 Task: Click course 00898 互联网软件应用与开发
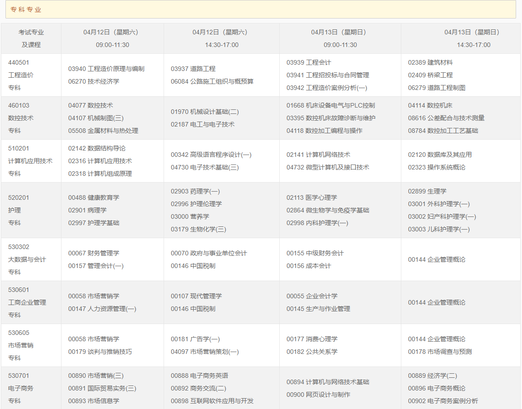pos(212,401)
